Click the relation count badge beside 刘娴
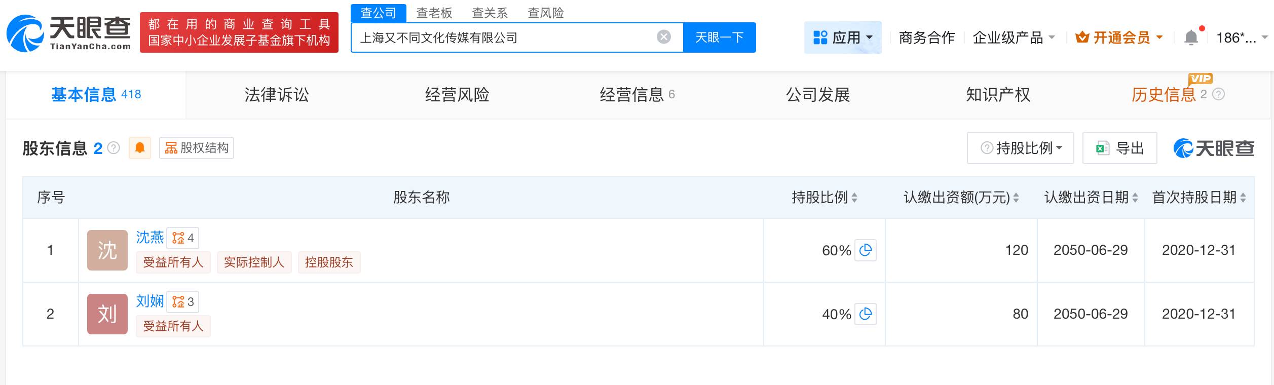 tap(183, 302)
